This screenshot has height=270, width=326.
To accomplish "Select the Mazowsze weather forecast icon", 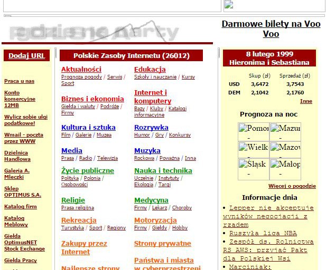I will pos(285,147).
